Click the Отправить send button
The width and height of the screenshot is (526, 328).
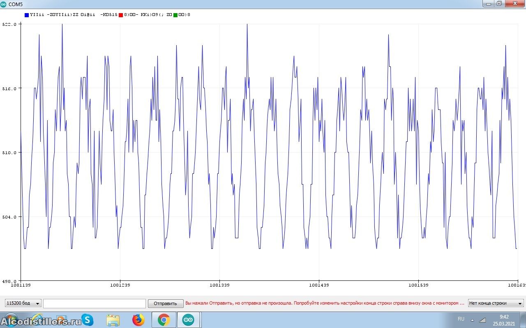click(x=165, y=303)
